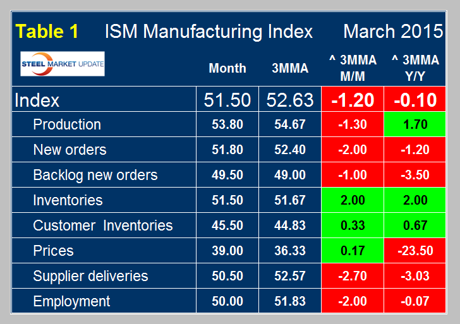
Task: Select the New orders row label
Action: click(70, 150)
